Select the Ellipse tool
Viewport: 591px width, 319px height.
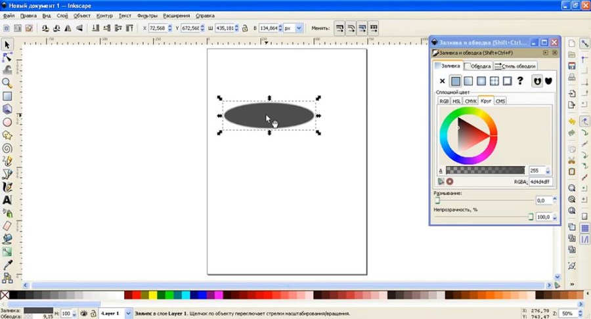[7, 122]
